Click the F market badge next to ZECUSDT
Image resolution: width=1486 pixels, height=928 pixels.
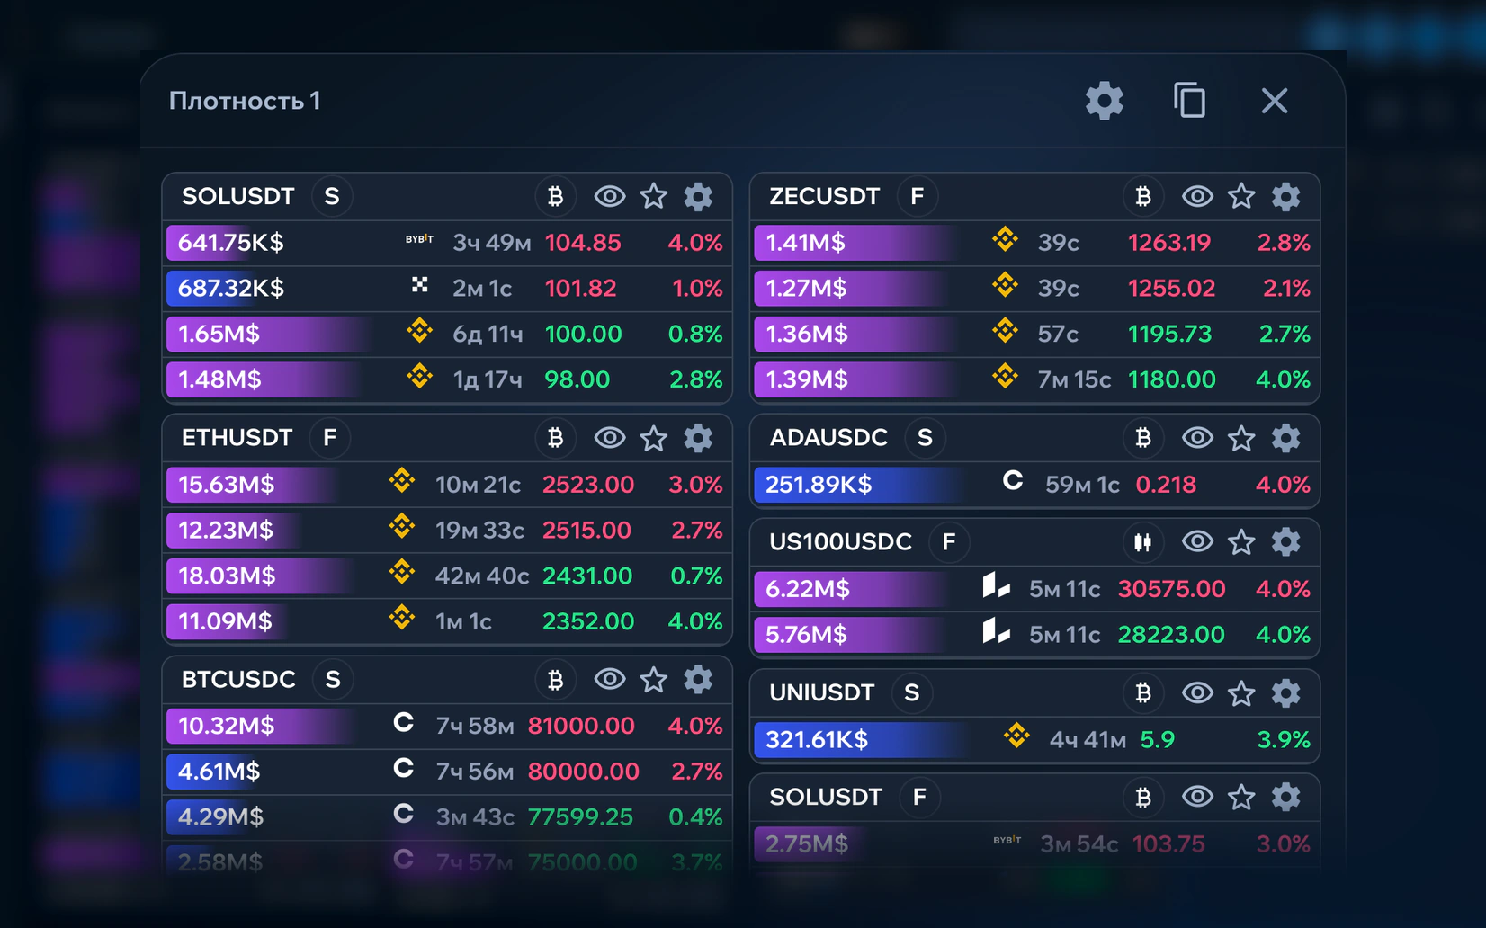pos(917,196)
